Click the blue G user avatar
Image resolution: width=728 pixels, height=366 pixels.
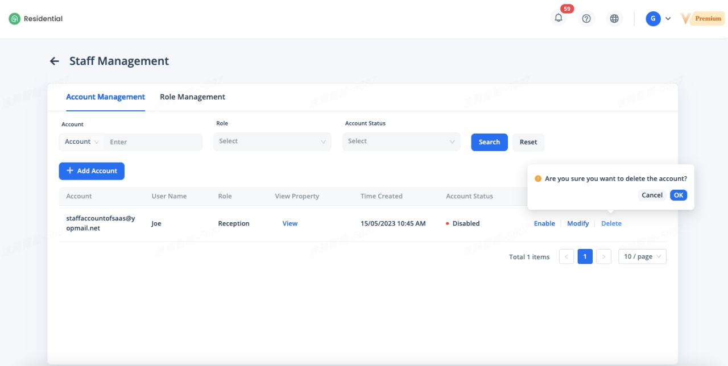pos(653,19)
